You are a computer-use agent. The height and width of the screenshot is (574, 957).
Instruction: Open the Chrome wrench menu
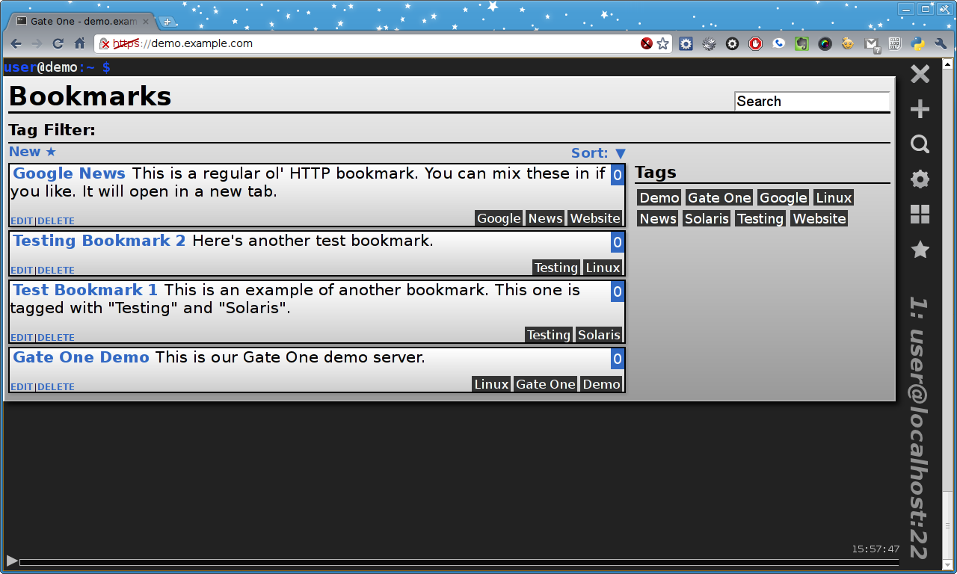click(x=941, y=43)
